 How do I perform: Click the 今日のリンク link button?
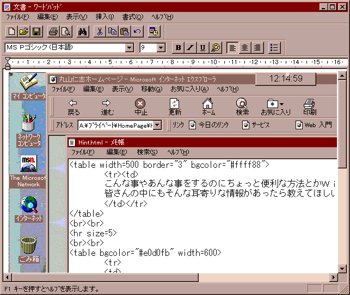(209, 125)
